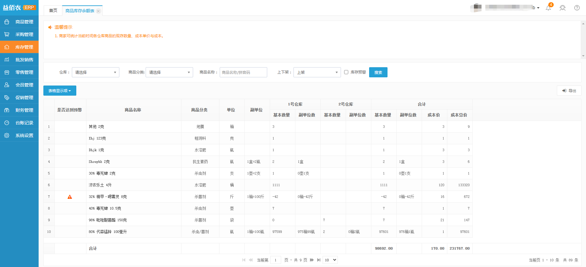586x267 pixels.
Task: Jump to last page in pagination
Action: 319,260
